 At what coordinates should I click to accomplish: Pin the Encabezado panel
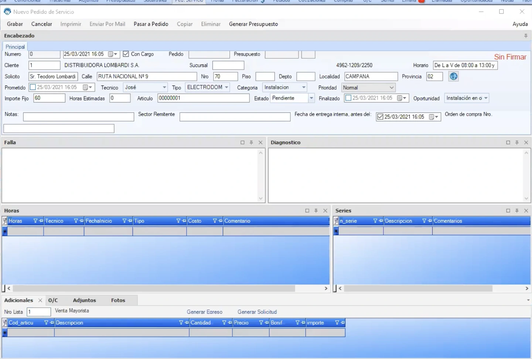526,36
